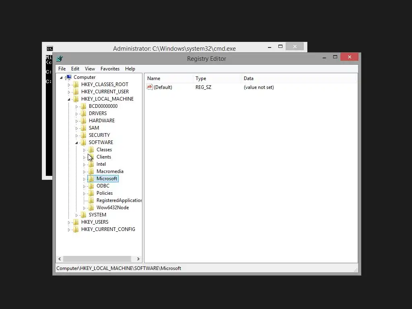This screenshot has height=309, width=412.
Task: Click the cmd.exe window title bar icon
Action: click(x=49, y=49)
